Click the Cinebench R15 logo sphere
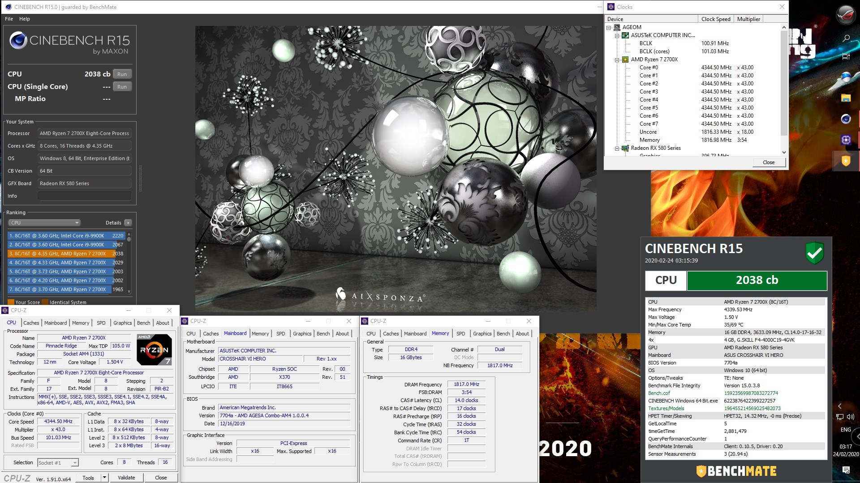 pos(18,41)
